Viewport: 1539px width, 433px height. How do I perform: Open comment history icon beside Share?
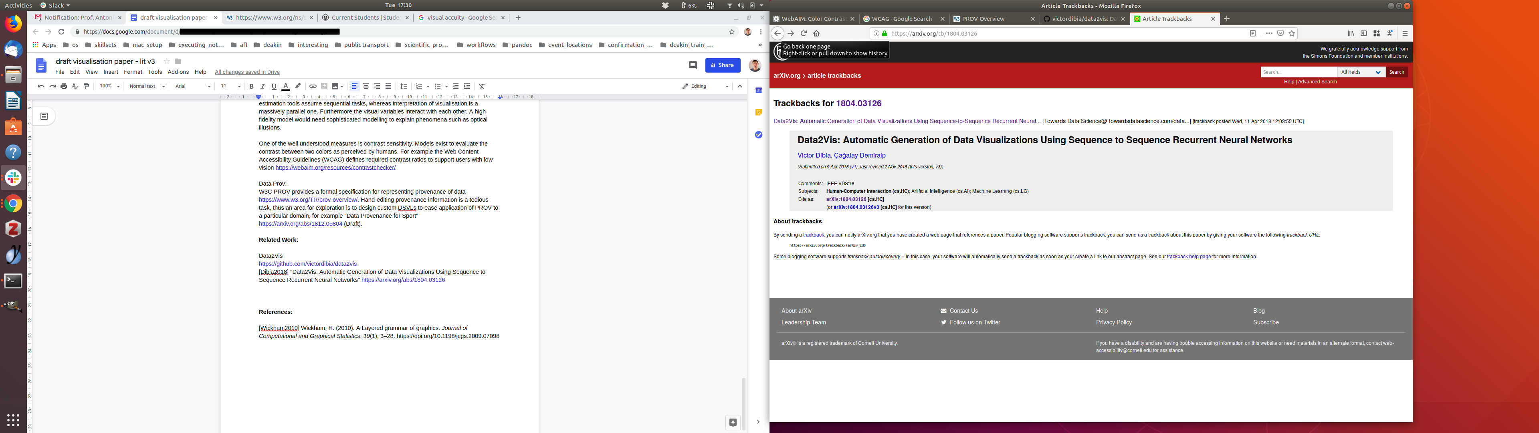click(693, 65)
